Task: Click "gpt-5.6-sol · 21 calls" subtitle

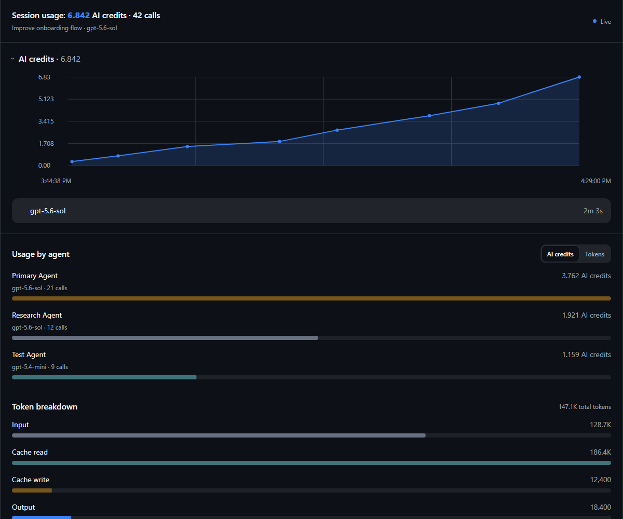Action: pos(39,288)
